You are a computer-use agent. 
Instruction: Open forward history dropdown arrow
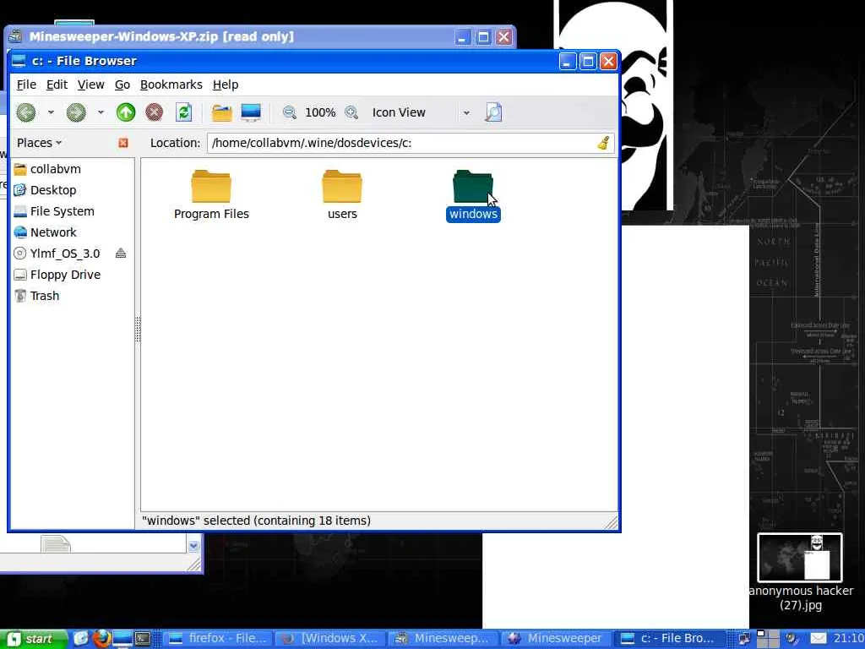coord(101,112)
